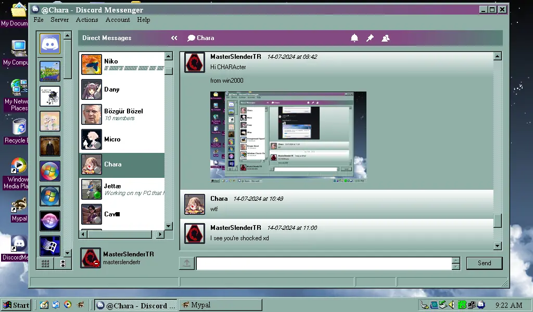Open notification bell settings in header

pos(354,38)
